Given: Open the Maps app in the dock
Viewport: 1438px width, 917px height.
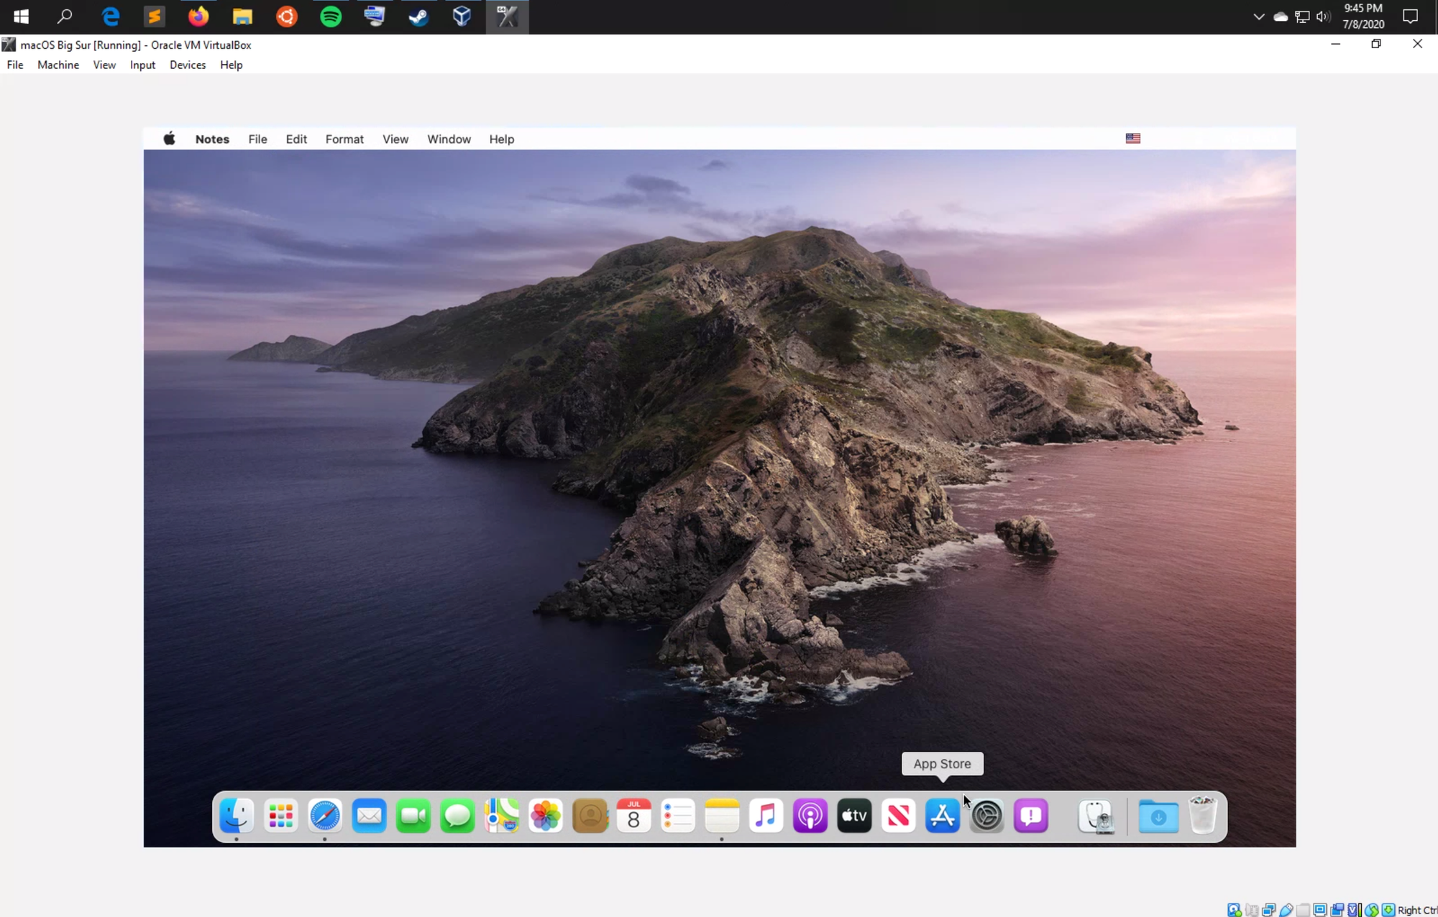Looking at the screenshot, I should click(x=502, y=815).
